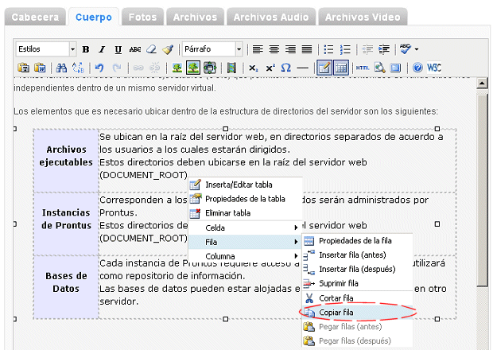The height and width of the screenshot is (350, 493).
Task: Toggle bold formatting
Action: click(86, 49)
